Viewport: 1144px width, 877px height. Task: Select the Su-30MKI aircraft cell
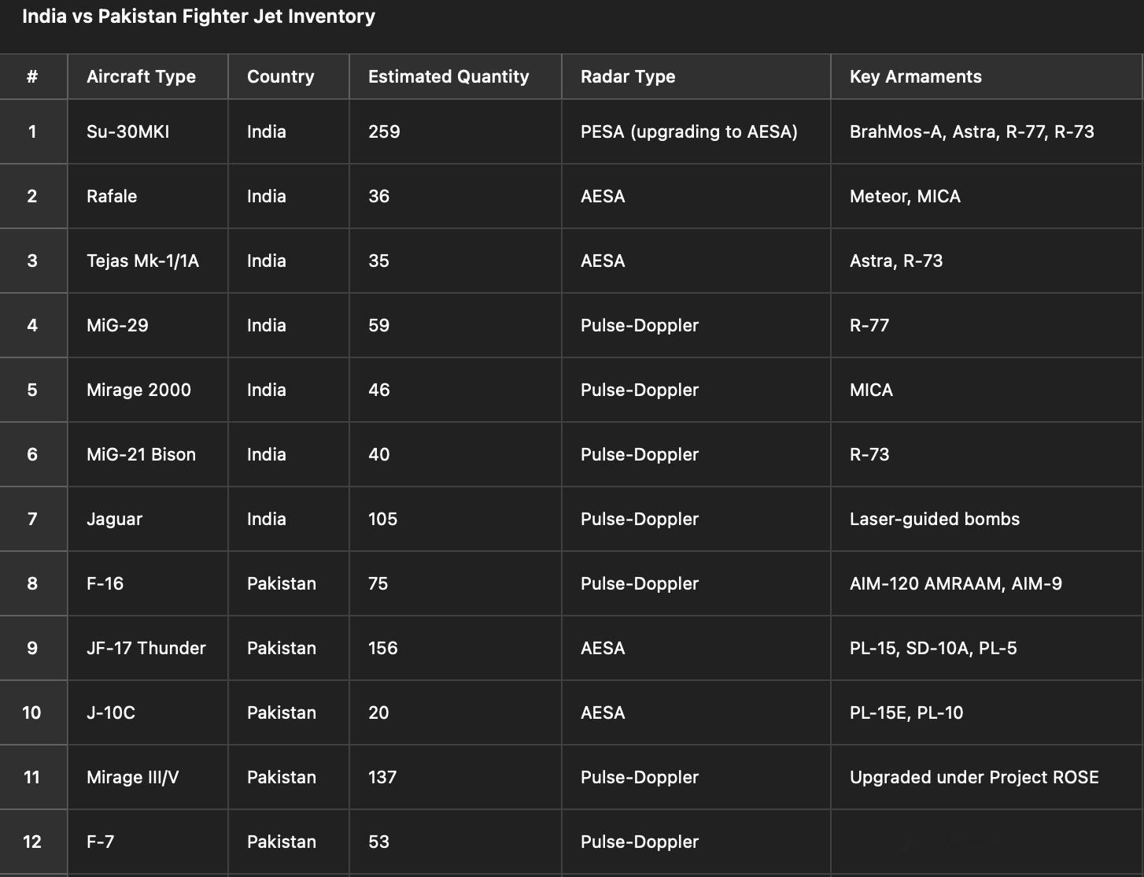pyautogui.click(x=148, y=131)
